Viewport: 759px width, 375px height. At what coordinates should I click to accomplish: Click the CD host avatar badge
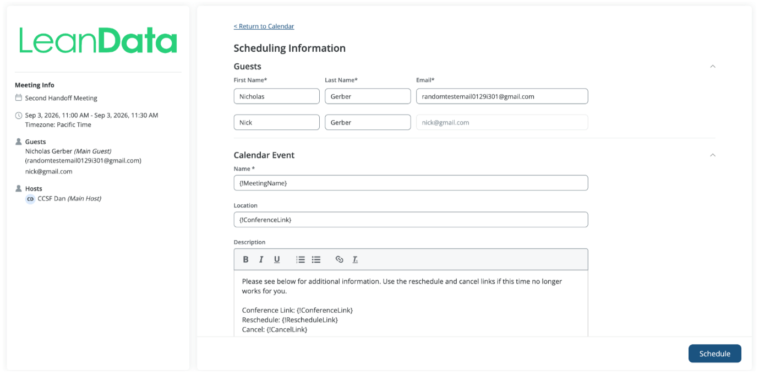[x=30, y=199]
